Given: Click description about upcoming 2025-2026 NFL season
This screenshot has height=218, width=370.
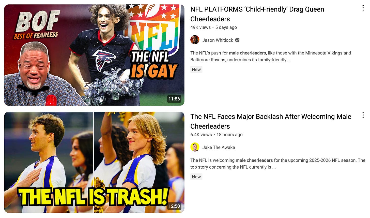Looking at the screenshot, I should [x=278, y=164].
